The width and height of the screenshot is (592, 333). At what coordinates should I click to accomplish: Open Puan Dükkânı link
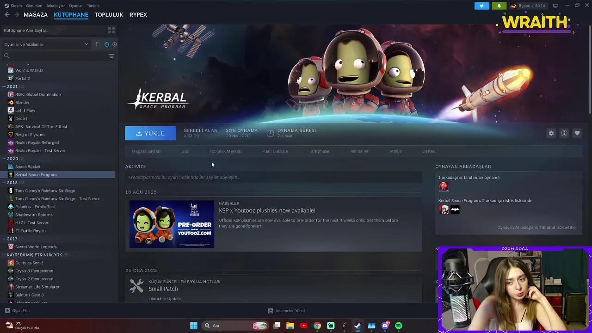(275, 151)
